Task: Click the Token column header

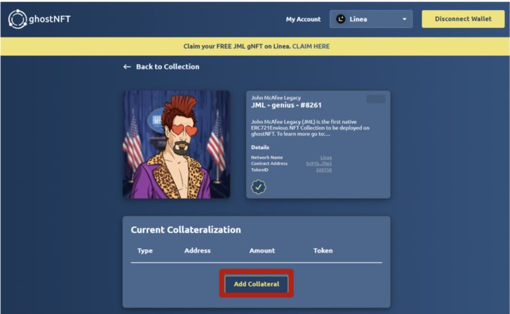Action: tap(323, 251)
